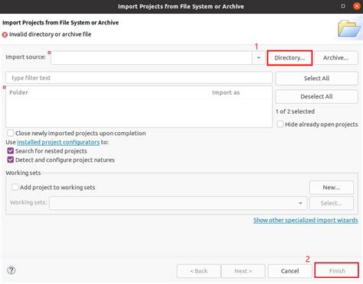Screen dimensions: 363x284
Task: Click the Cancel button
Action: point(290,271)
